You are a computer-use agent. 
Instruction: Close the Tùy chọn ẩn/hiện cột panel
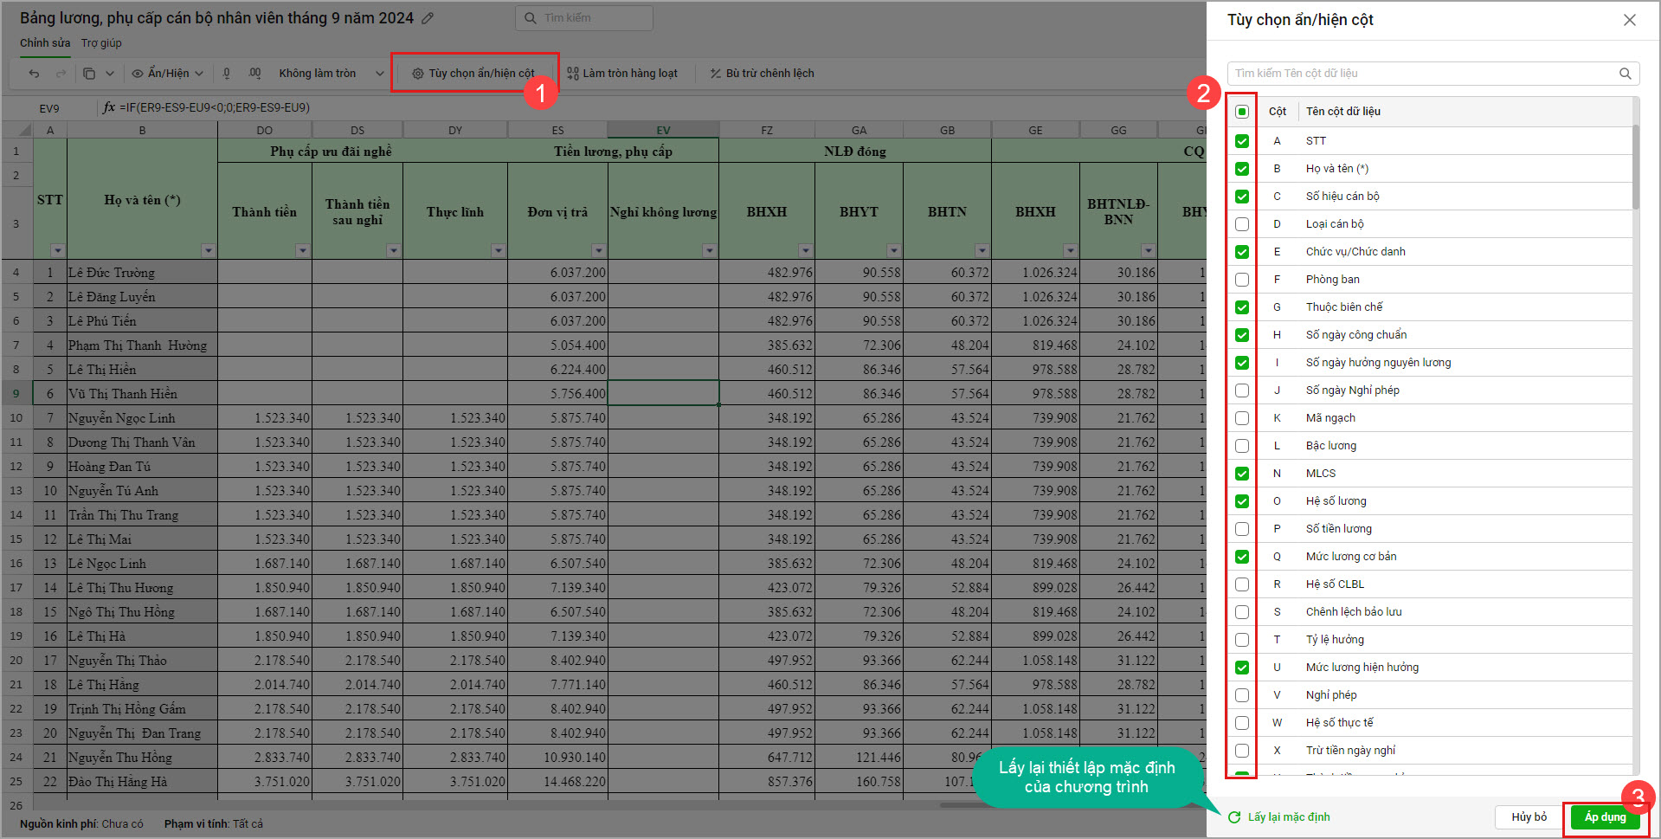1629,20
